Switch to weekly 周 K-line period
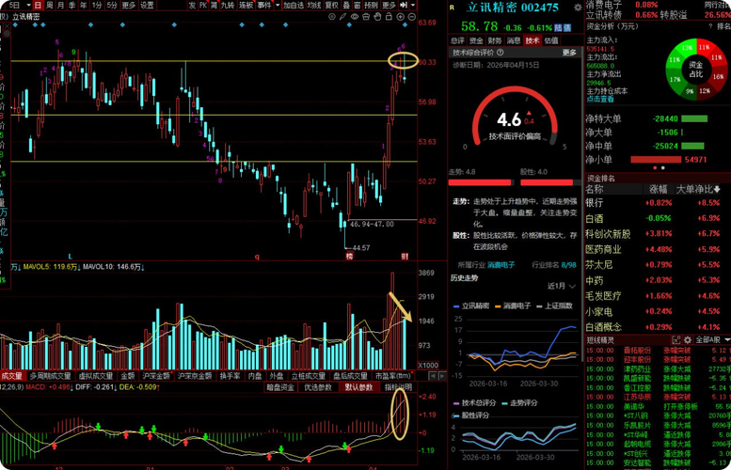Viewport: 731px width, 470px height. (50, 5)
